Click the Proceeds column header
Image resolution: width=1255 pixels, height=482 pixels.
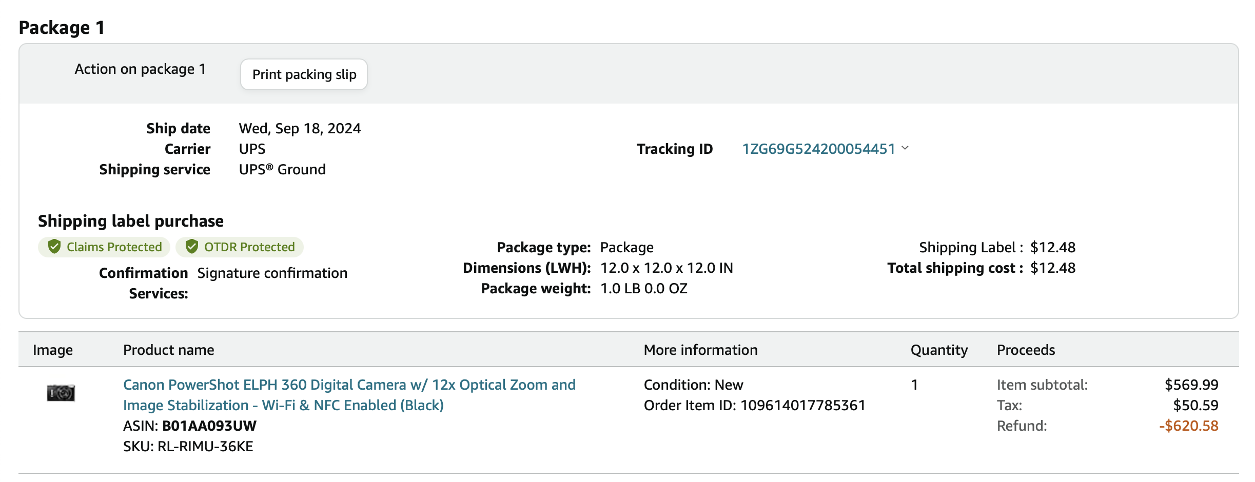click(x=1026, y=350)
